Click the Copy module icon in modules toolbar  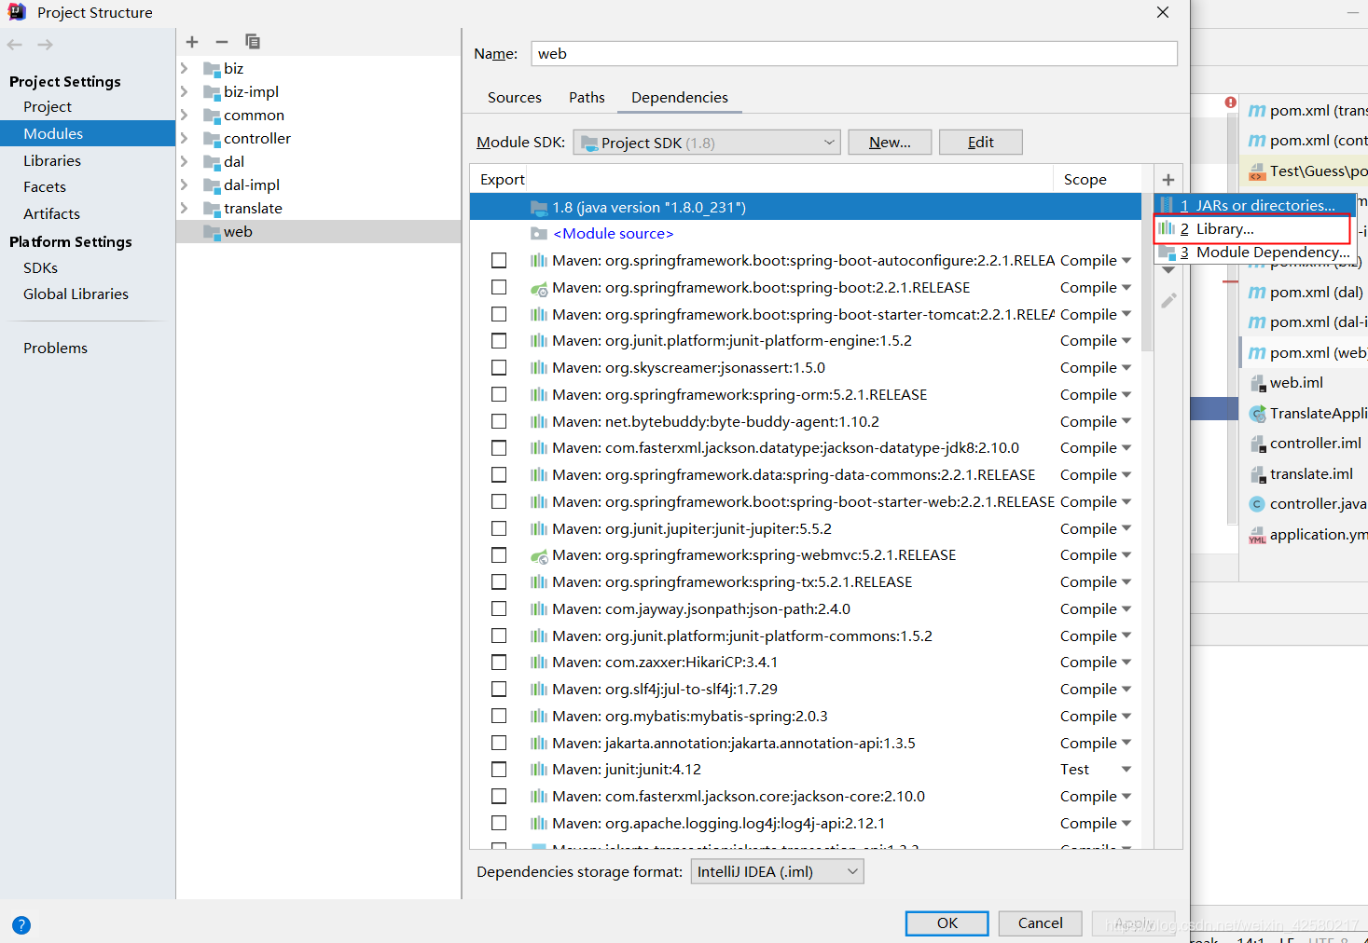252,42
